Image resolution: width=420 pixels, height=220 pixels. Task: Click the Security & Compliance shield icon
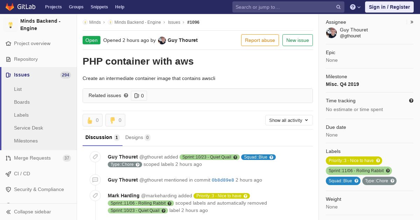(8, 190)
